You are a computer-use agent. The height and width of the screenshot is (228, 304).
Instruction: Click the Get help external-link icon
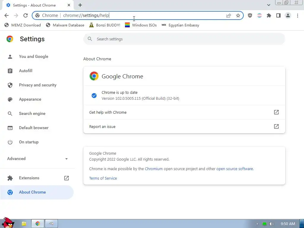[276, 112]
